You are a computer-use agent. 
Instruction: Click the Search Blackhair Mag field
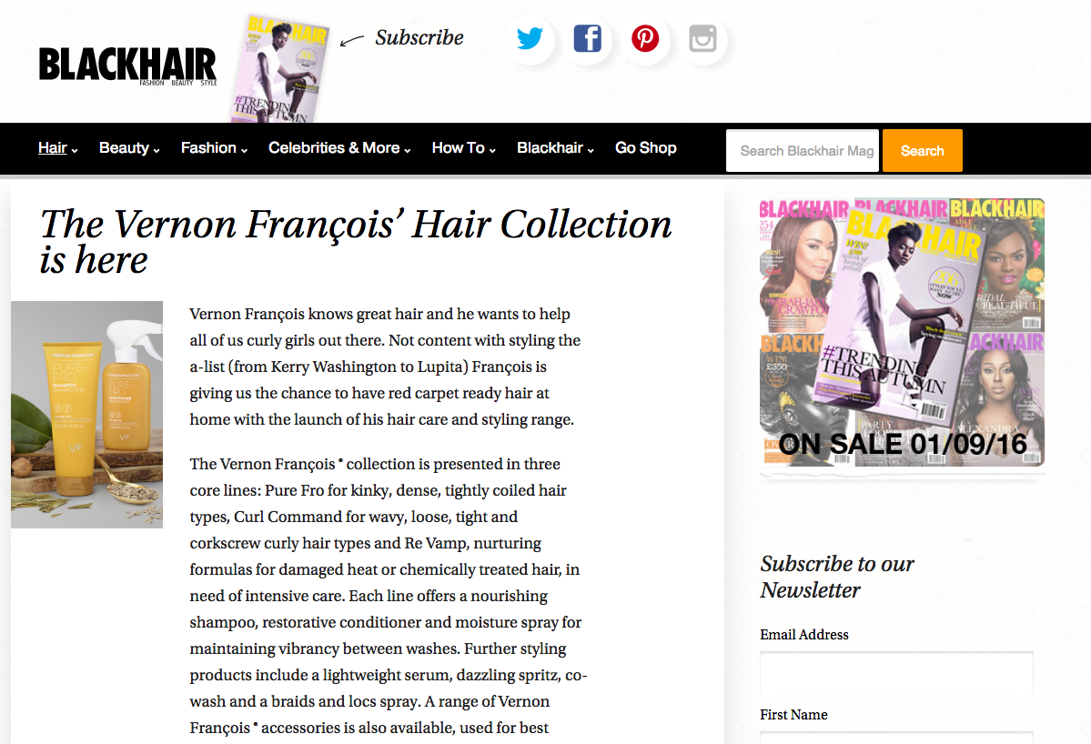(x=803, y=151)
